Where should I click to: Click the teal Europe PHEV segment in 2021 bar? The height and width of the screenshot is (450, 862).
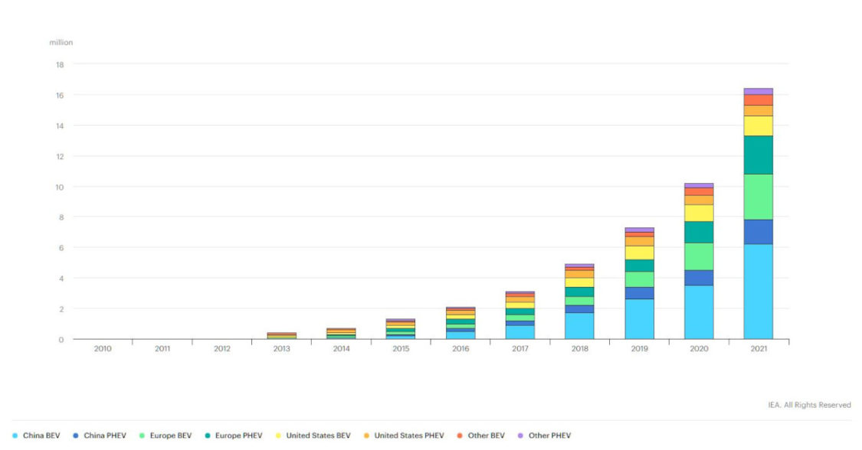coord(758,155)
